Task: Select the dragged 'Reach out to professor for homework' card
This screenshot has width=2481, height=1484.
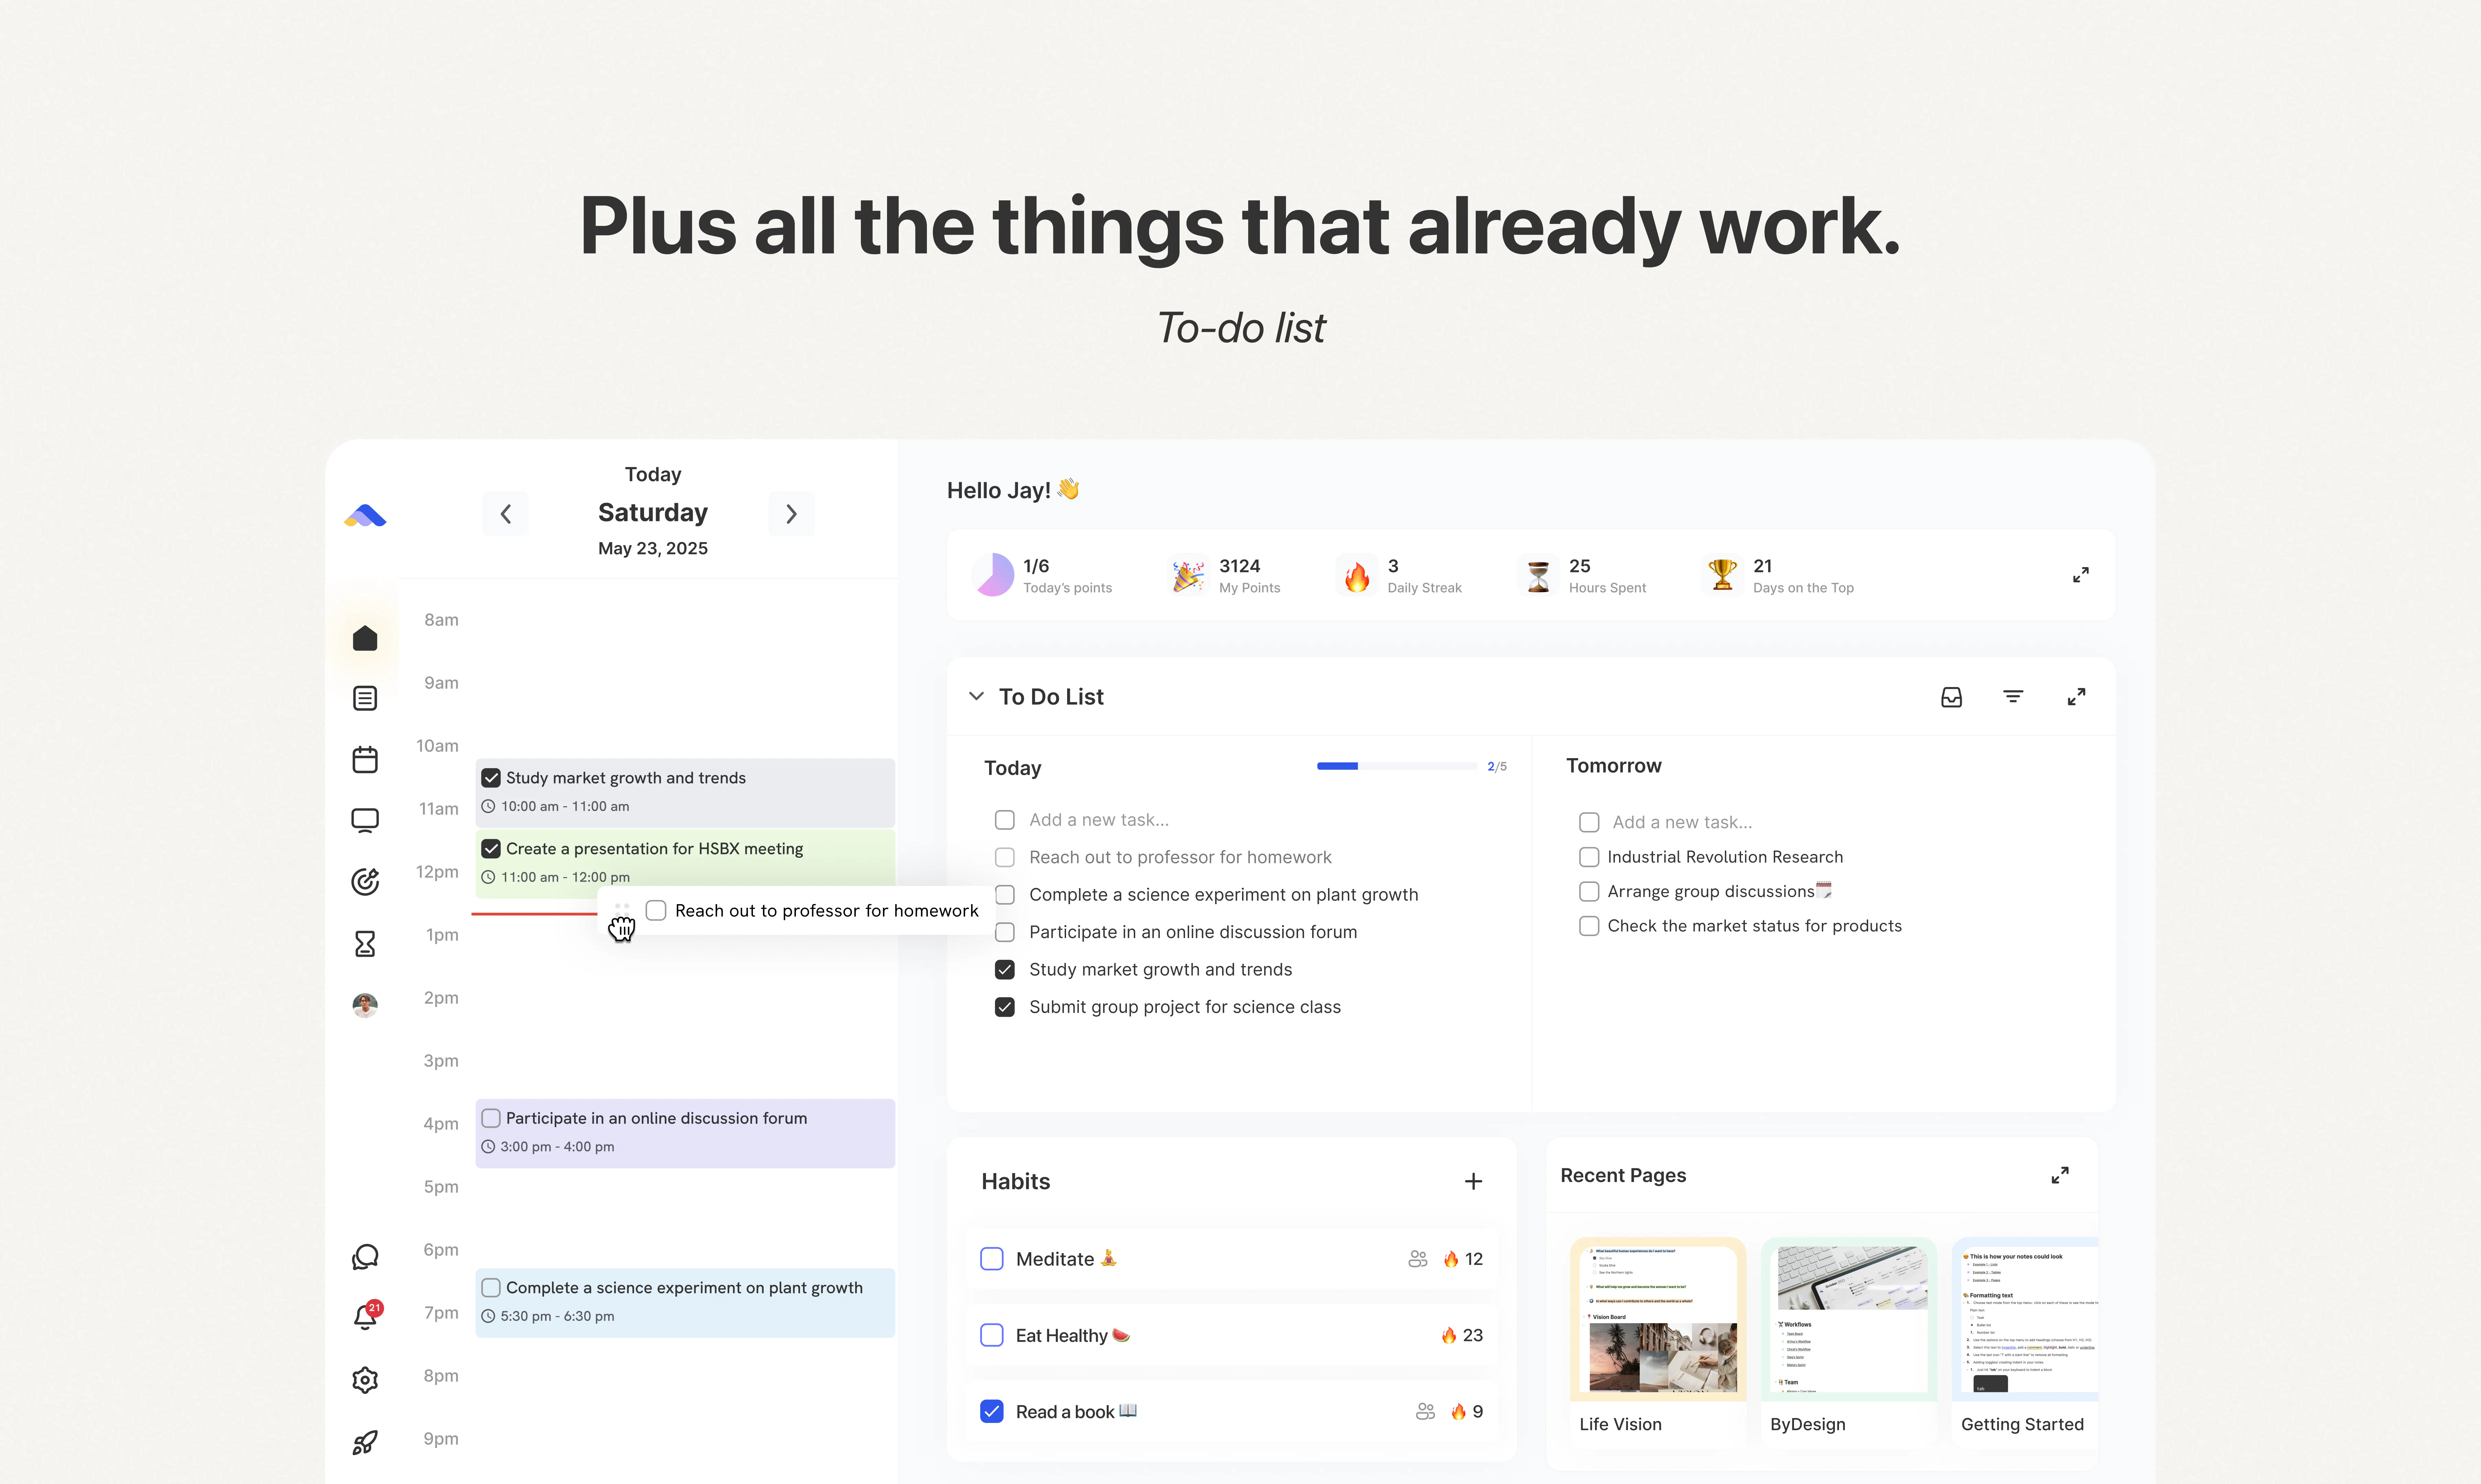Action: point(796,911)
